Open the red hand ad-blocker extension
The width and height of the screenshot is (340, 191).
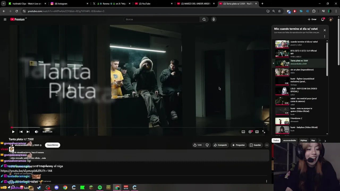[295, 11]
